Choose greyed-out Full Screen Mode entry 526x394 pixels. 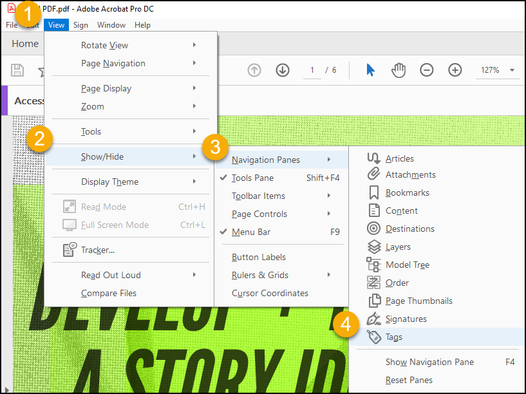pos(129,225)
